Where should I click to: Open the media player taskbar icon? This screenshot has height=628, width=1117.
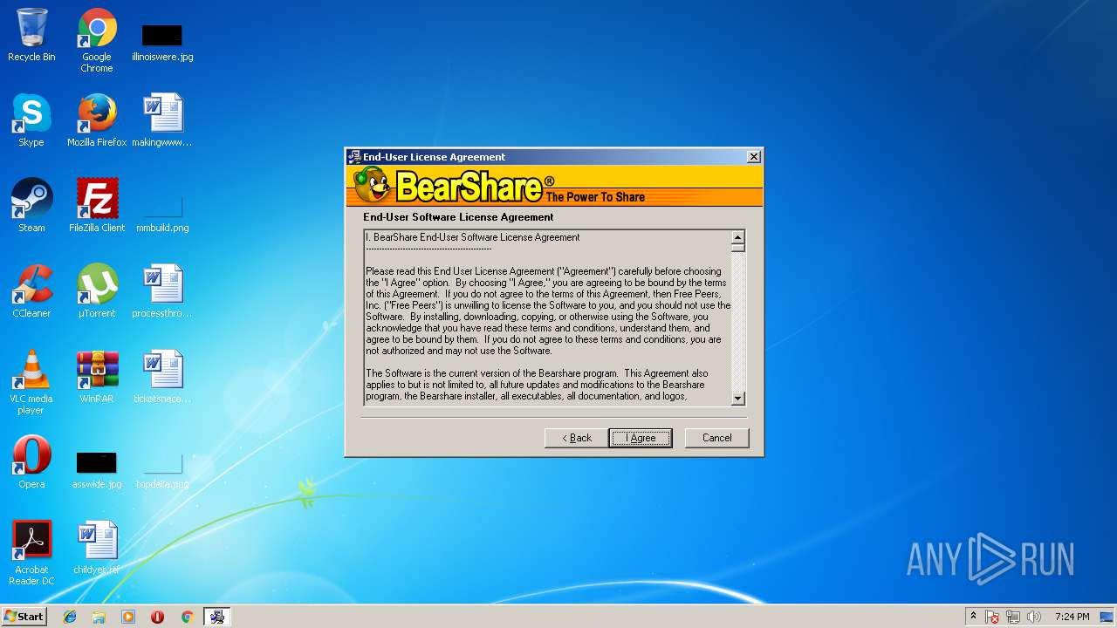128,617
